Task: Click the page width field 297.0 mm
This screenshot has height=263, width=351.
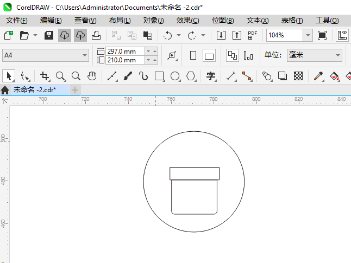Action: point(125,52)
